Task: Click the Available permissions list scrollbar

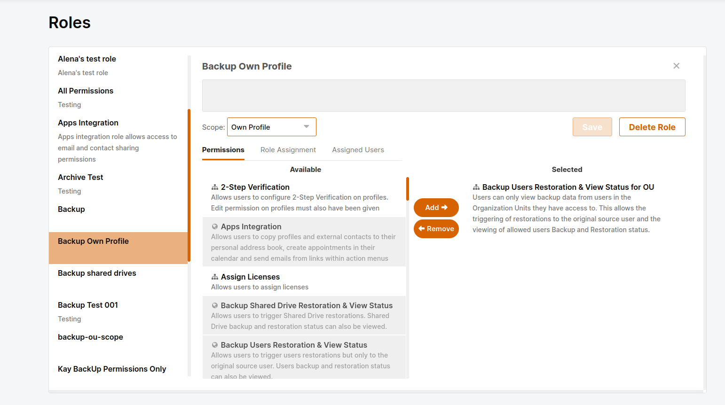Action: pos(407,189)
